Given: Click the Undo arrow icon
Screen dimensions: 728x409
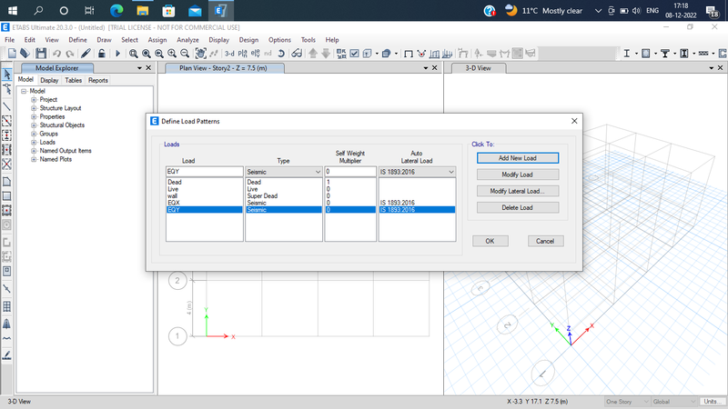Looking at the screenshot, I should (x=56, y=54).
